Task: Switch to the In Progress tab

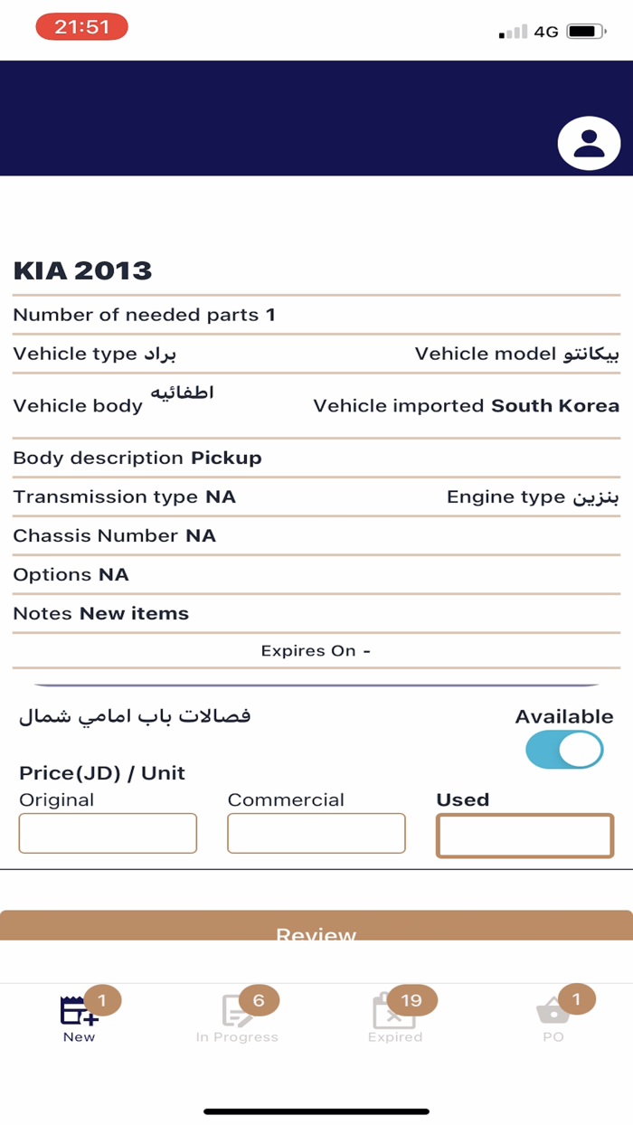Action: [x=238, y=1017]
